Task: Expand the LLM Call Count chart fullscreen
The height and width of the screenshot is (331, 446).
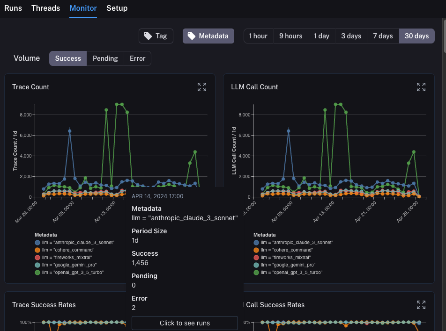Action: [x=421, y=87]
